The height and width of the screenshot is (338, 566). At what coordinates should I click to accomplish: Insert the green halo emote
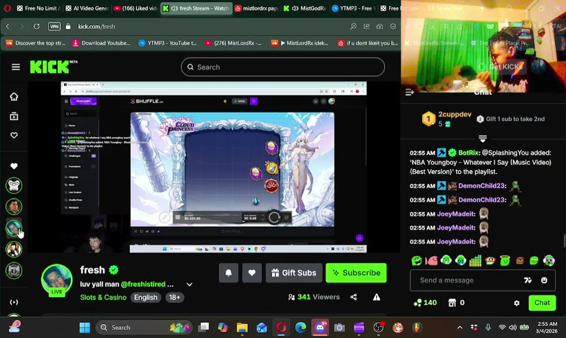click(x=504, y=261)
